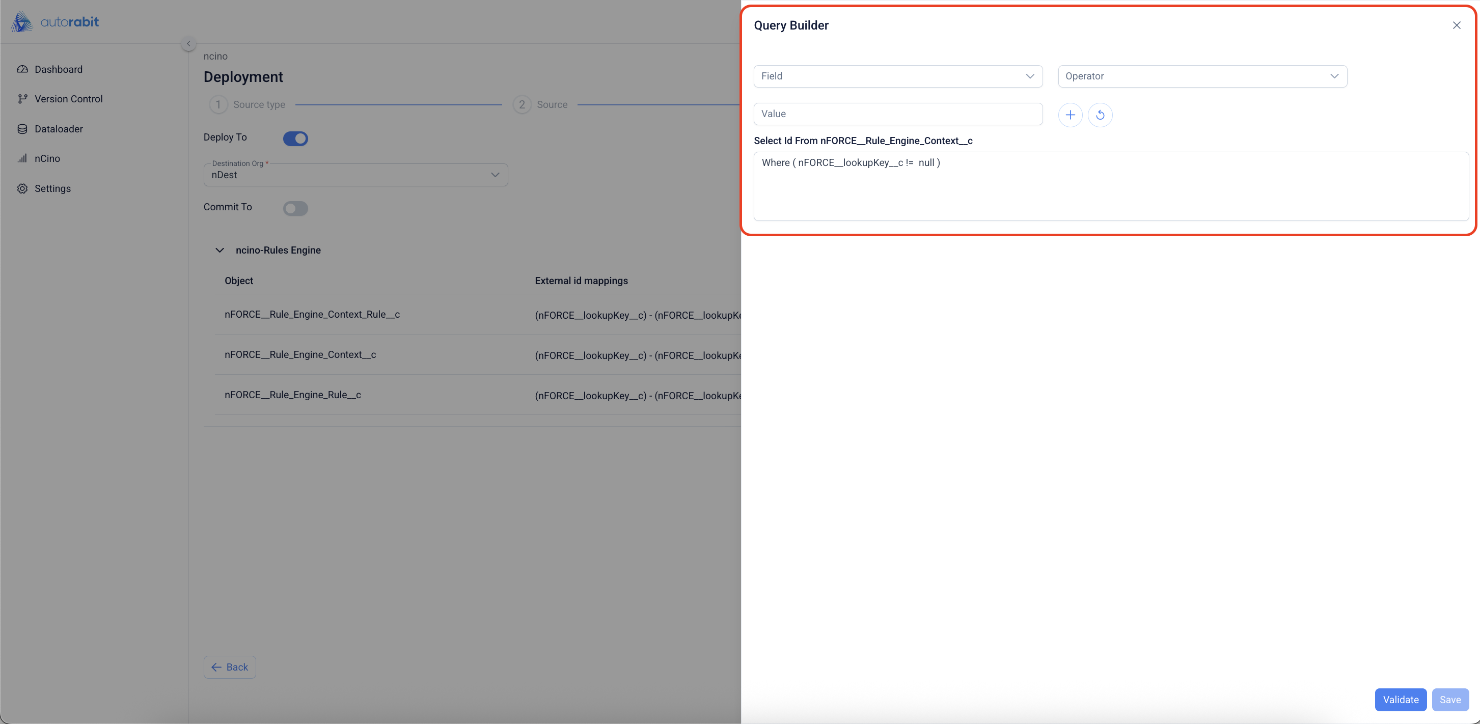Click the Back button
This screenshot has height=724, width=1480.
pyautogui.click(x=229, y=667)
